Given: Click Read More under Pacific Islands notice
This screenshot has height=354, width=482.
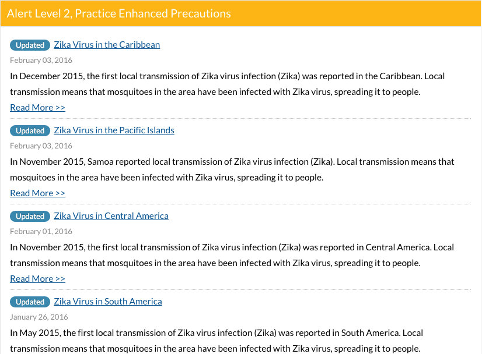Looking at the screenshot, I should tap(37, 193).
